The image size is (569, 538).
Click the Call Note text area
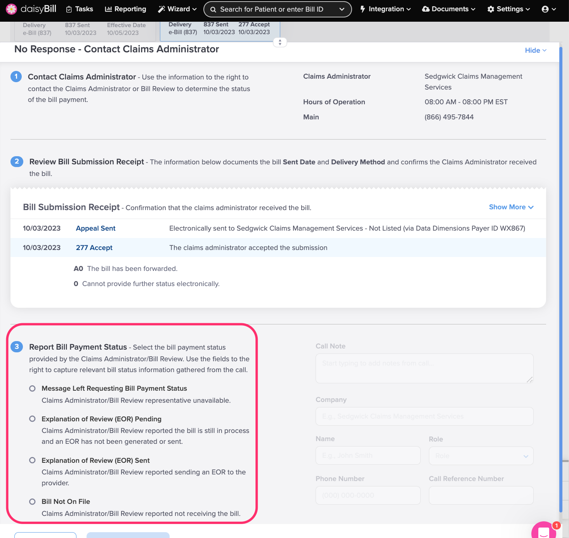tap(424, 368)
